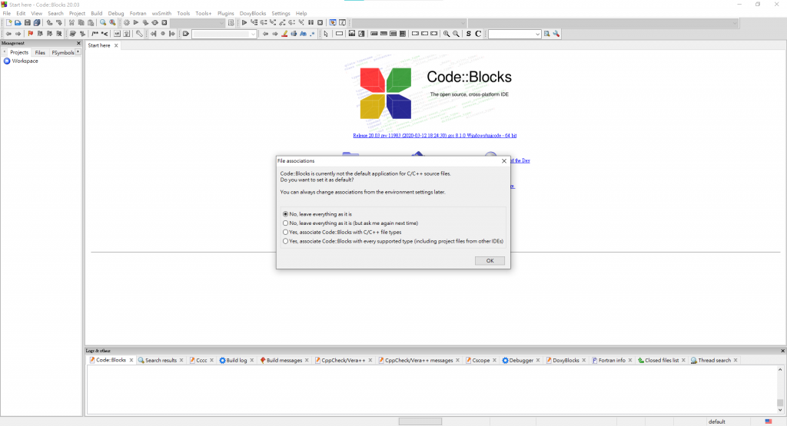Click the Break debugger pause icon
This screenshot has height=426, width=787.
(310, 22)
